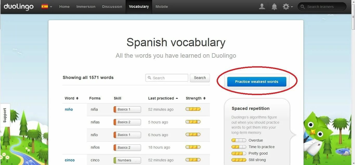Click the Spaced repetition heading

tap(250, 108)
